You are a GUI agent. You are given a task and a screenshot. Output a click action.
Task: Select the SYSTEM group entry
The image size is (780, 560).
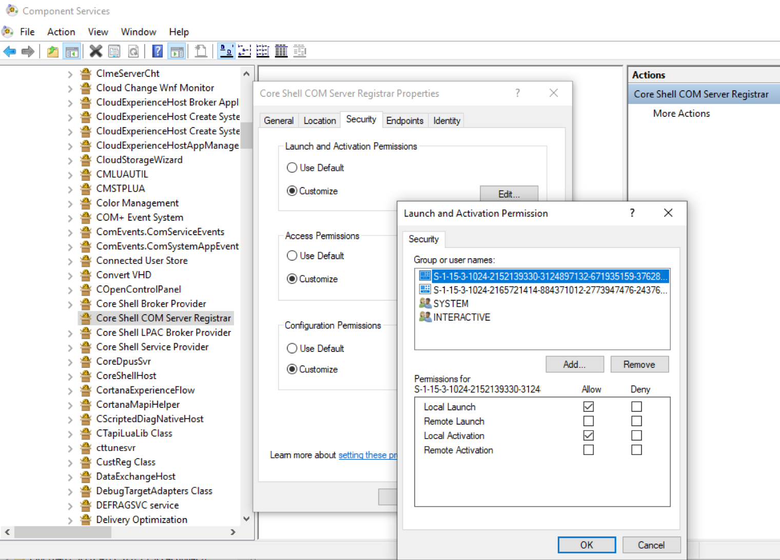pos(444,304)
